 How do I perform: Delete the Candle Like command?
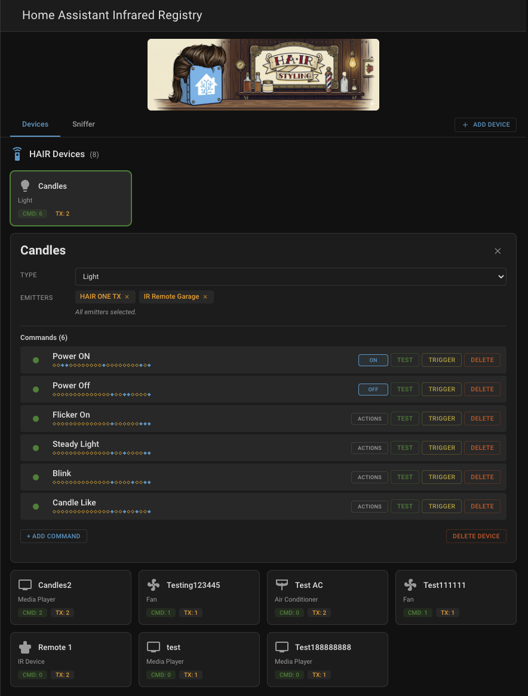pyautogui.click(x=482, y=507)
